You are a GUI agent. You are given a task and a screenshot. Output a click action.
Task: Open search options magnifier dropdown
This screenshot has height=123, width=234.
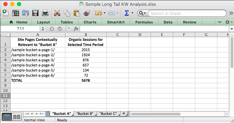pos(143,13)
